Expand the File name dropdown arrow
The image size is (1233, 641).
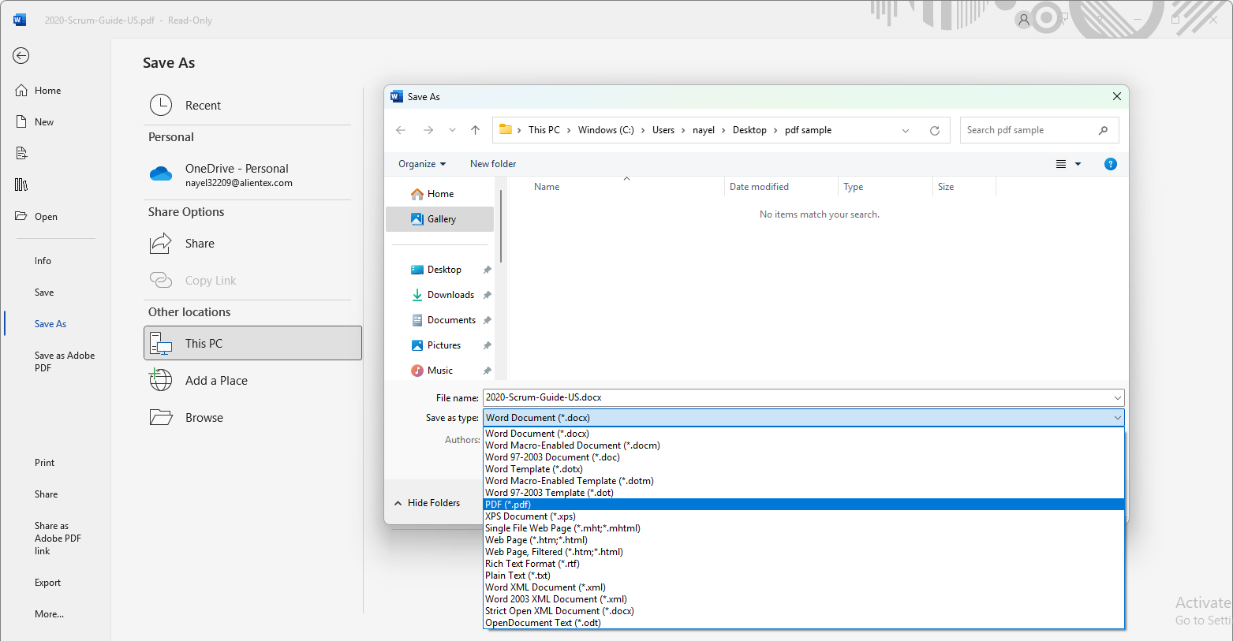[x=1117, y=398]
